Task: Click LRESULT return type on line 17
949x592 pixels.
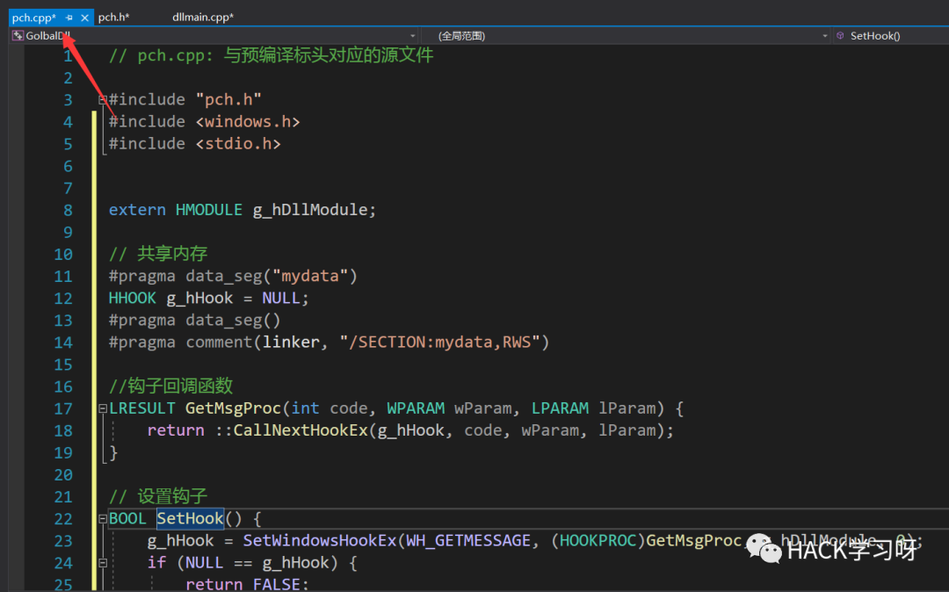Action: 141,408
